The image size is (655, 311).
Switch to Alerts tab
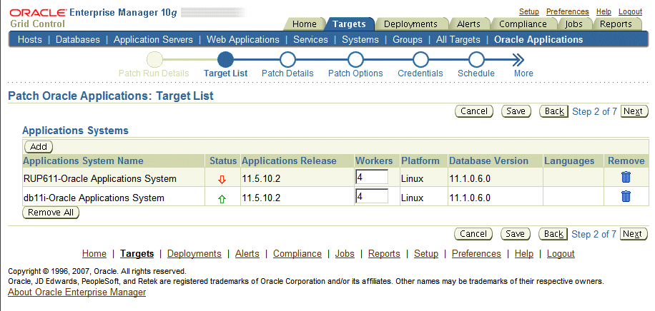pos(468,24)
